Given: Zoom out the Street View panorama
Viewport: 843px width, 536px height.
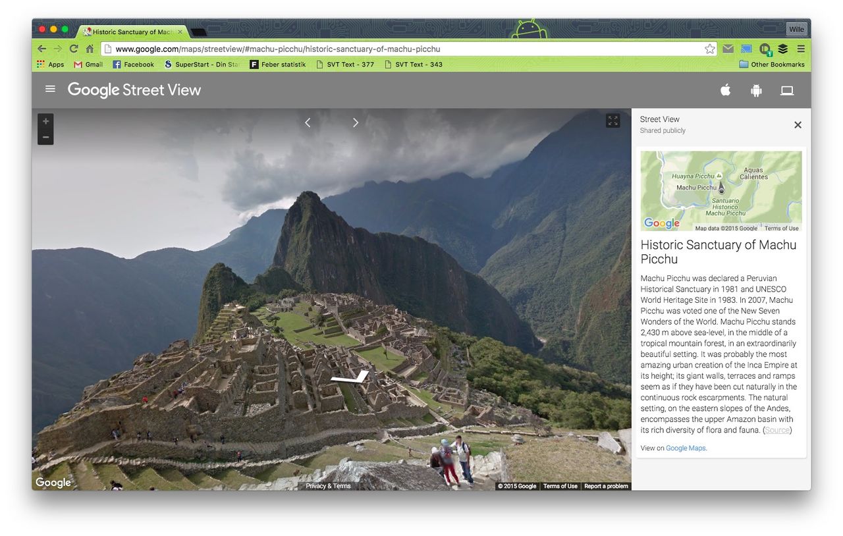Looking at the screenshot, I should click(x=45, y=137).
